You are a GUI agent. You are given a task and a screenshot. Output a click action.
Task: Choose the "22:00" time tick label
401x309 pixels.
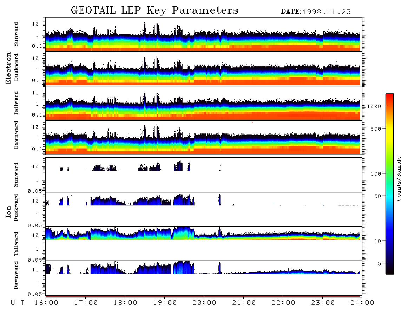pyautogui.click(x=283, y=303)
